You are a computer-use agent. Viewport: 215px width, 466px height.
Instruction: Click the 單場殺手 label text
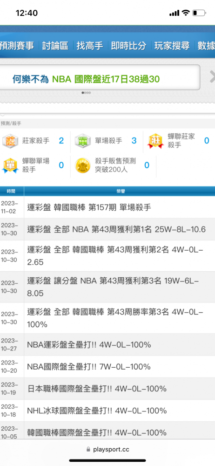tap(109, 141)
